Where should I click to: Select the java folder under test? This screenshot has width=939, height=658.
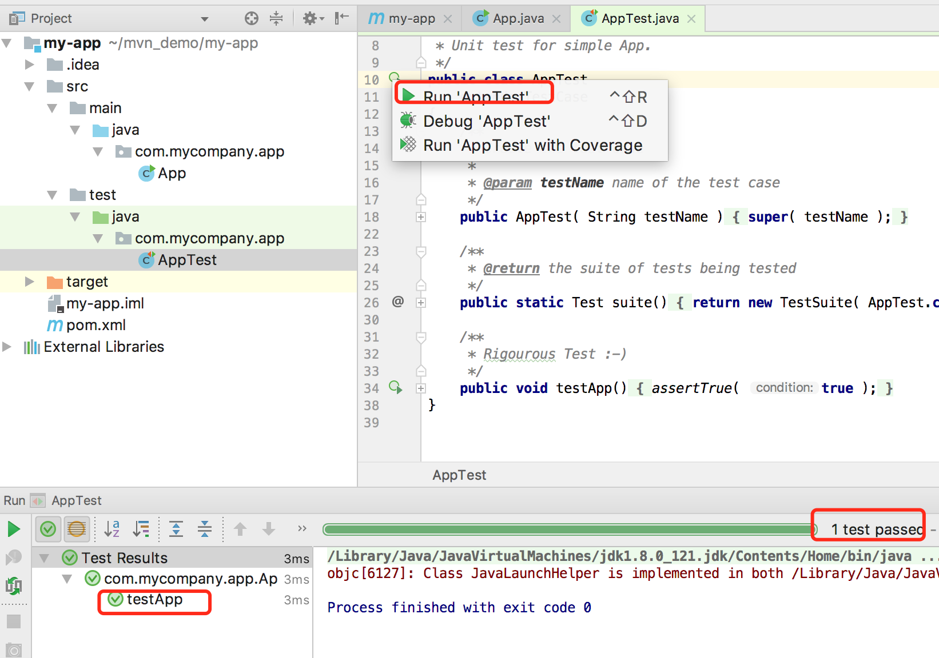pos(116,216)
